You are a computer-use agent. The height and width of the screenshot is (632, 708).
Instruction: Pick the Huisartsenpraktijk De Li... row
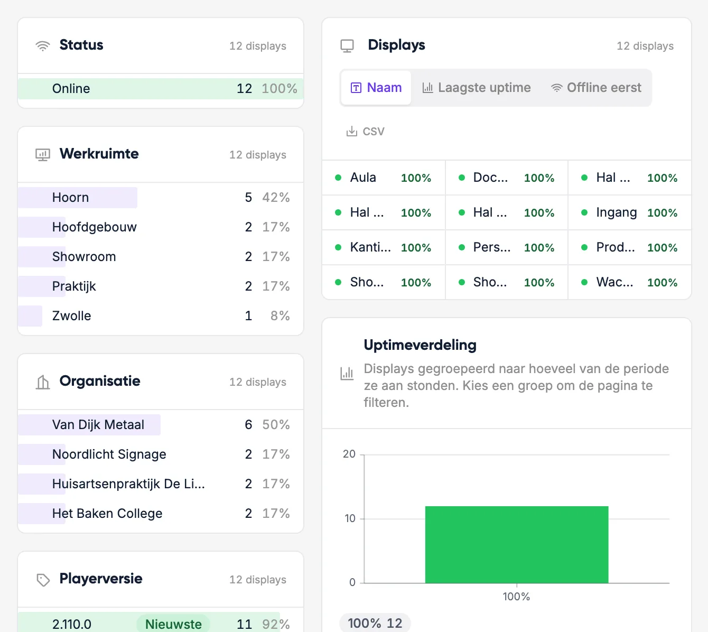[x=161, y=484]
